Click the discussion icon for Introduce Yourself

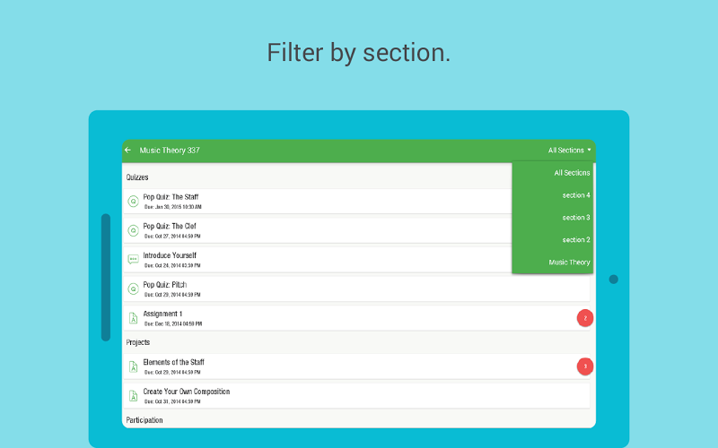133,260
